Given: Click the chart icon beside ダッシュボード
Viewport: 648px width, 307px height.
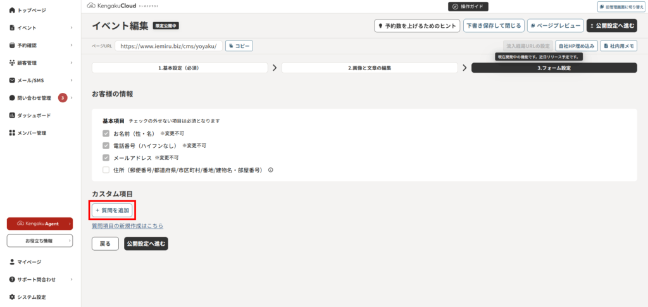Looking at the screenshot, I should (x=12, y=115).
